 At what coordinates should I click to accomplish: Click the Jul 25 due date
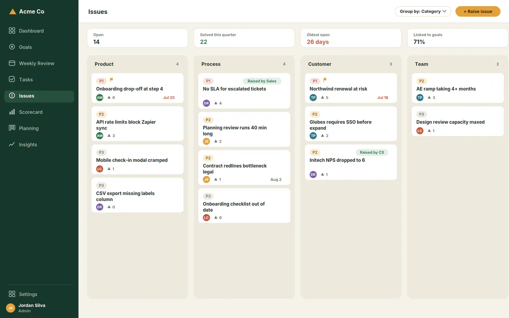pos(169,98)
